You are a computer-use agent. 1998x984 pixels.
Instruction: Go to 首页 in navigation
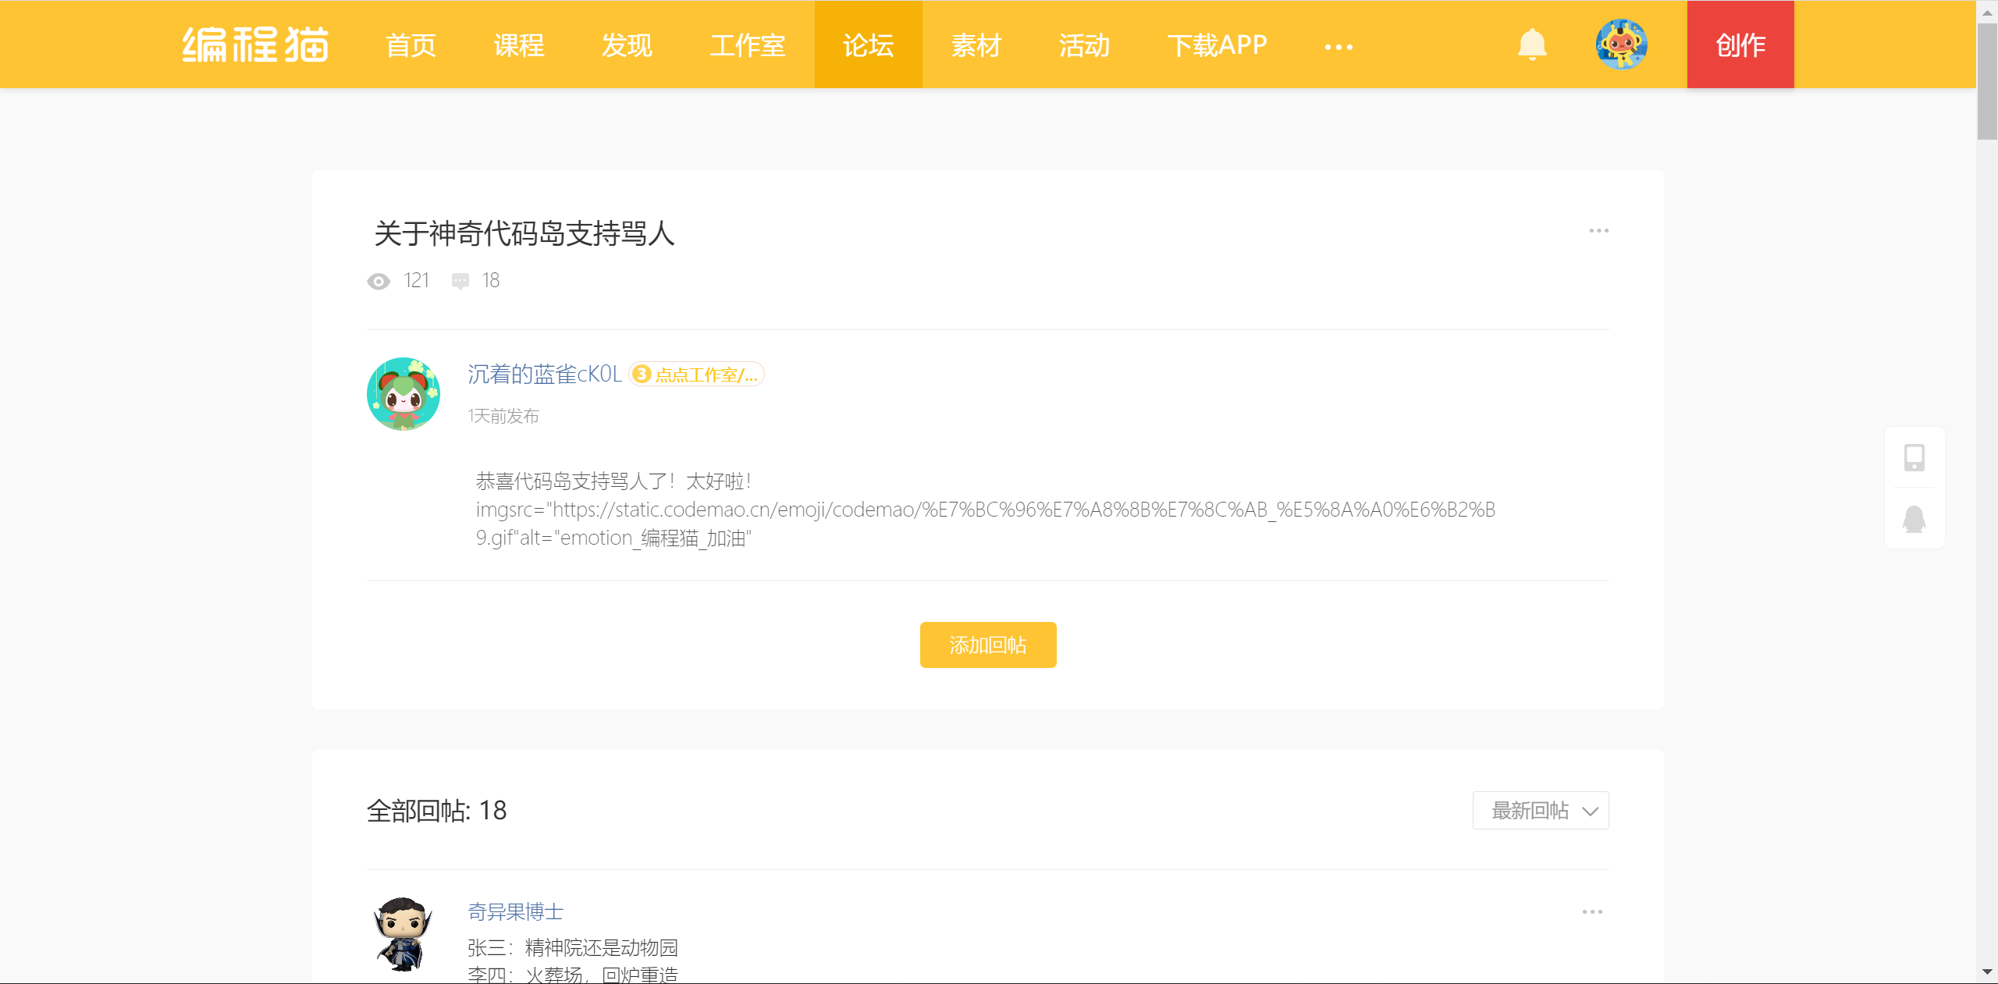[411, 45]
